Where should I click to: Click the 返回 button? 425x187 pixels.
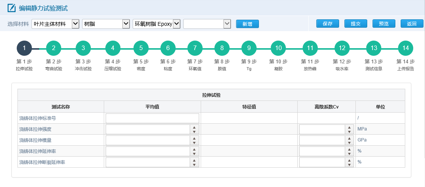(x=412, y=24)
